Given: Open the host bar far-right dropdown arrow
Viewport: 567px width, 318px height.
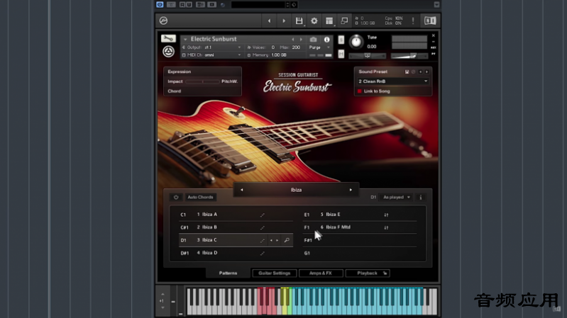Looking at the screenshot, I should pyautogui.click(x=436, y=5).
